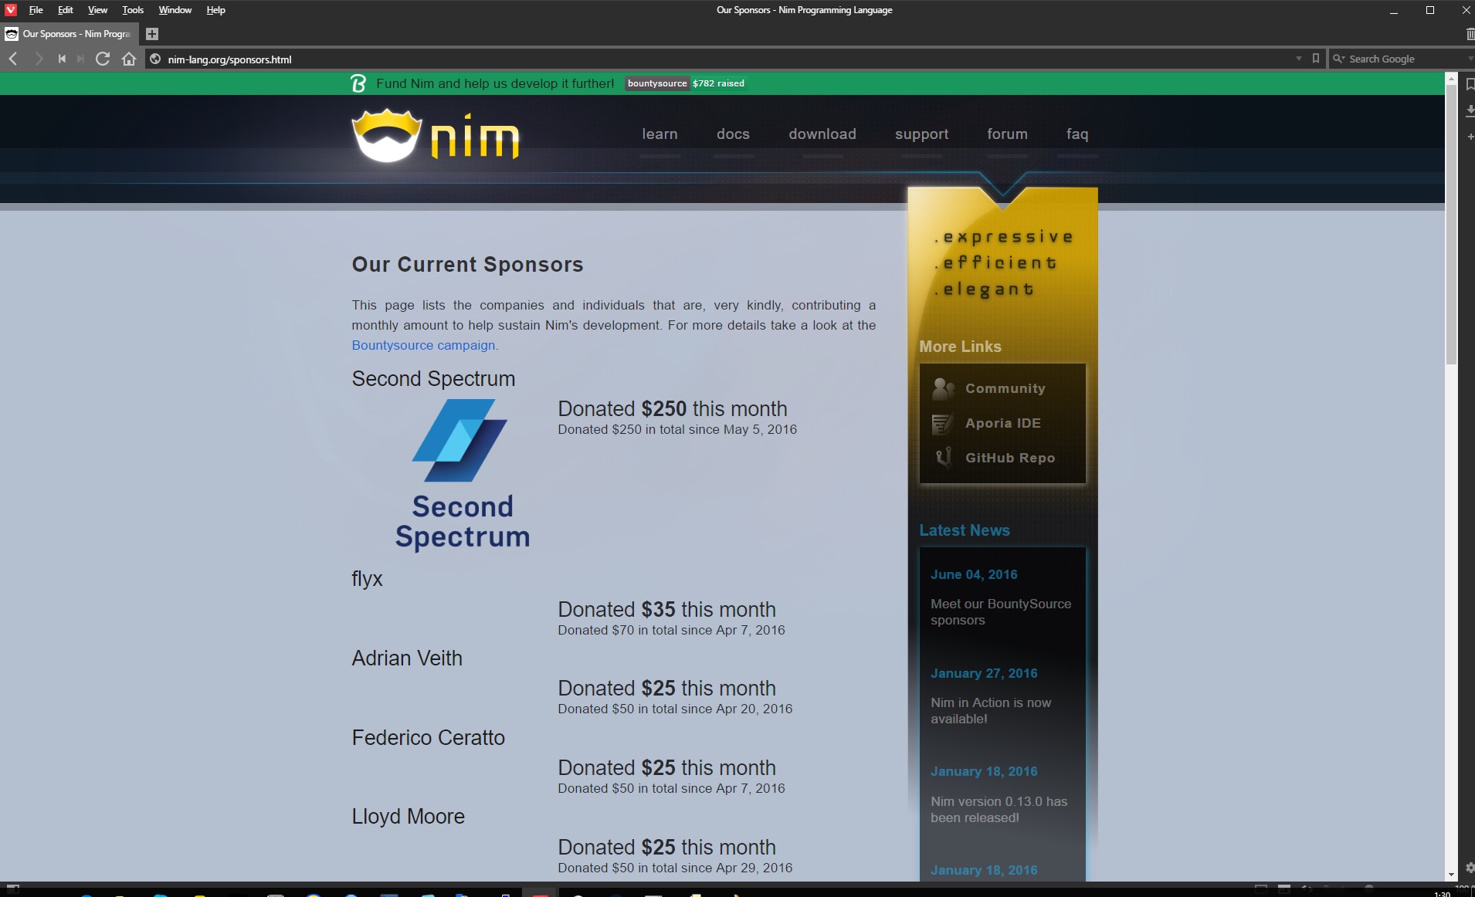Click the Adrian Veith sponsor name
This screenshot has height=897, width=1475.
[407, 658]
